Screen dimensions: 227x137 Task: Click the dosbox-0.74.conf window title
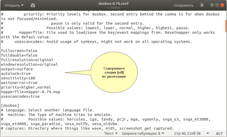(x=113, y=4)
